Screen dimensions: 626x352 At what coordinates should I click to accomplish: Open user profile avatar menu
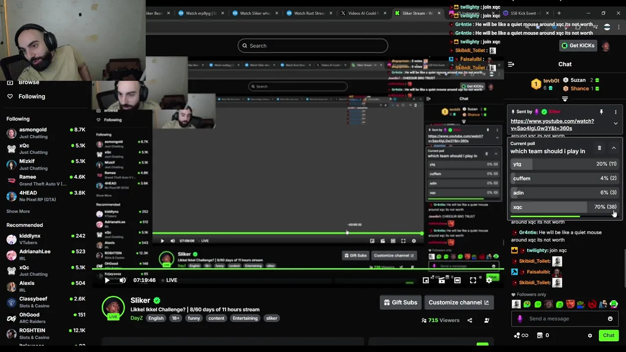point(606,45)
